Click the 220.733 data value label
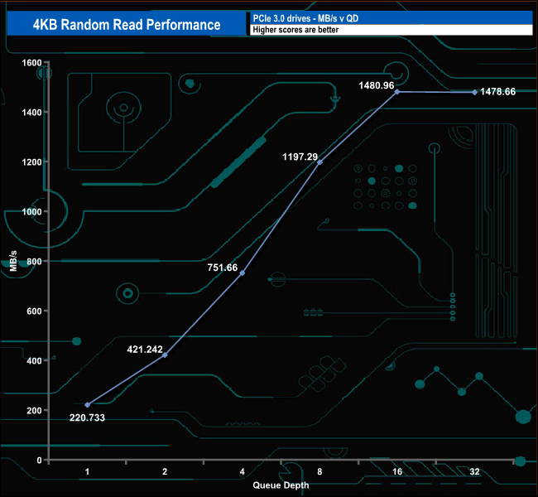This screenshot has width=538, height=497. pyautogui.click(x=88, y=418)
